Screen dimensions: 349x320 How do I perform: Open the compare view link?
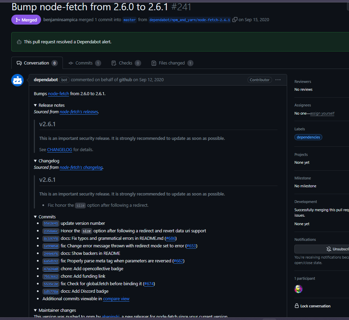click(x=116, y=299)
